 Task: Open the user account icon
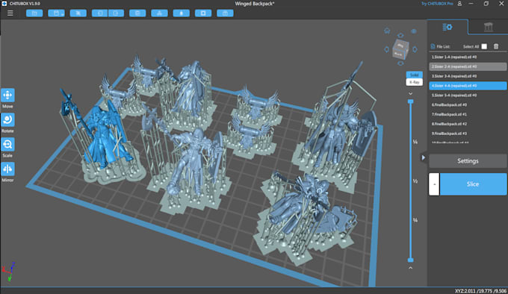coord(459,4)
